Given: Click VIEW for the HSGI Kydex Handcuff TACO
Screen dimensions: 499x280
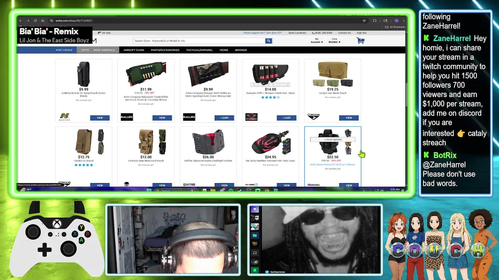Looking at the screenshot, I should pos(349,185).
